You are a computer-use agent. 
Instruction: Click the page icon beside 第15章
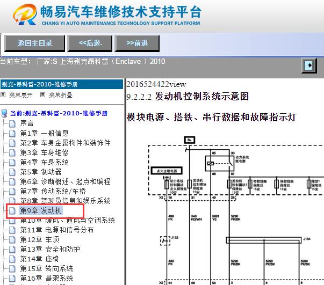12,269
